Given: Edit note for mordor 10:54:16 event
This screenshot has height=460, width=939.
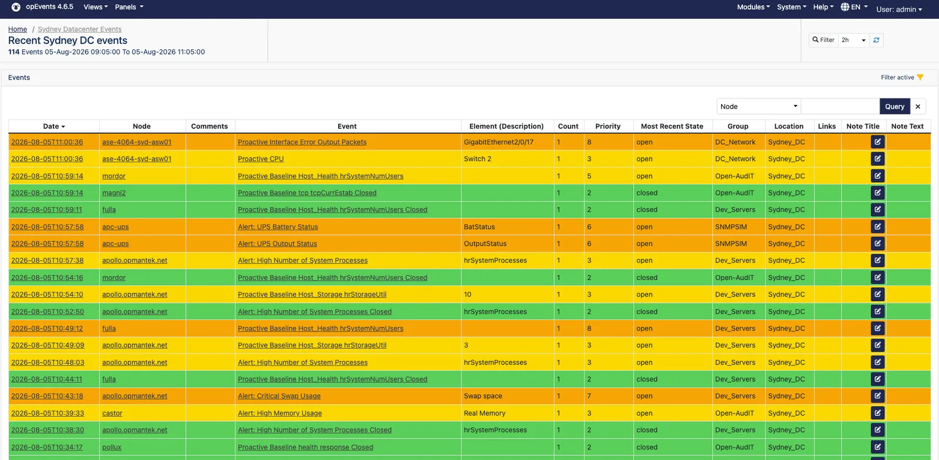Looking at the screenshot, I should pyautogui.click(x=877, y=278).
